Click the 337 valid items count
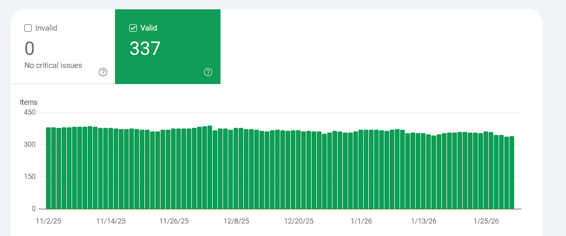Image resolution: width=566 pixels, height=236 pixels. (145, 48)
